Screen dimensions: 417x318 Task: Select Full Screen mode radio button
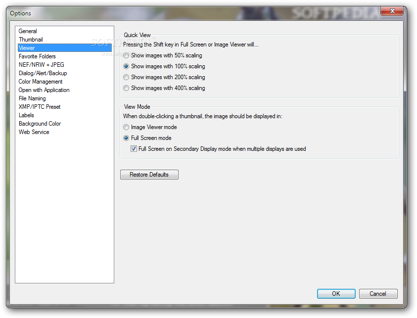click(126, 138)
